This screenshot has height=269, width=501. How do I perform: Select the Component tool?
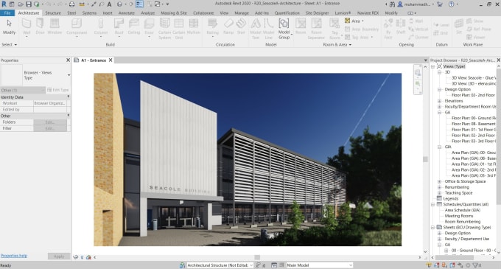[77, 27]
